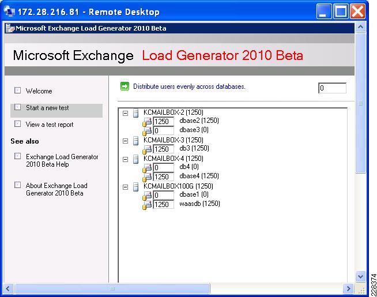The image size is (377, 297).
Task: Click the dbase1 user count field
Action: [164, 196]
